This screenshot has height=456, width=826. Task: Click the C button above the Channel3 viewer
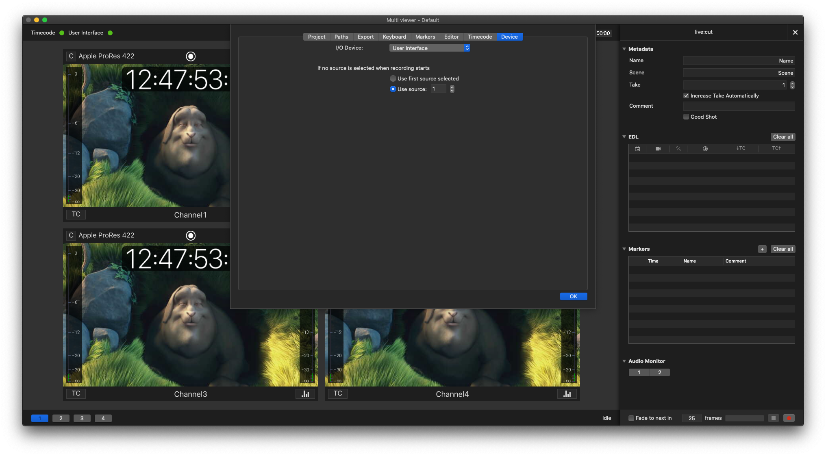(x=71, y=235)
